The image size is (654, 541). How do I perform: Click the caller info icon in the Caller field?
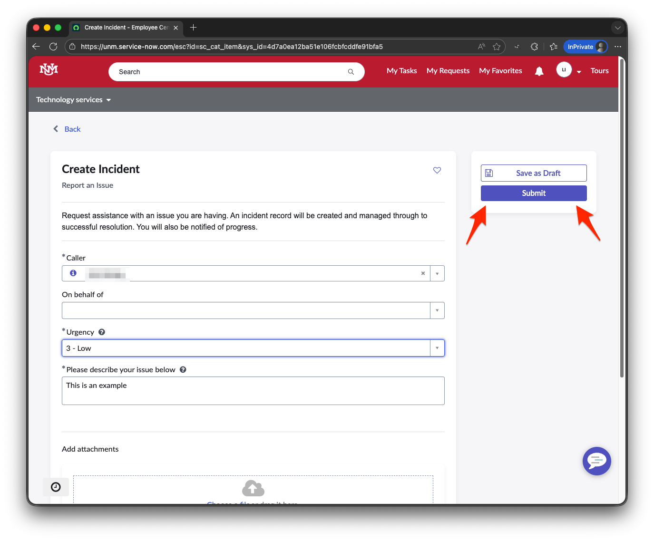pyautogui.click(x=73, y=273)
